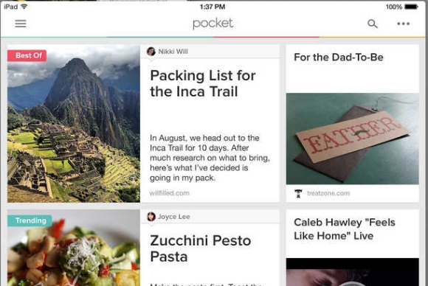The image size is (428, 286).
Task: Tap Joyce Lee's profile avatar
Action: (151, 217)
